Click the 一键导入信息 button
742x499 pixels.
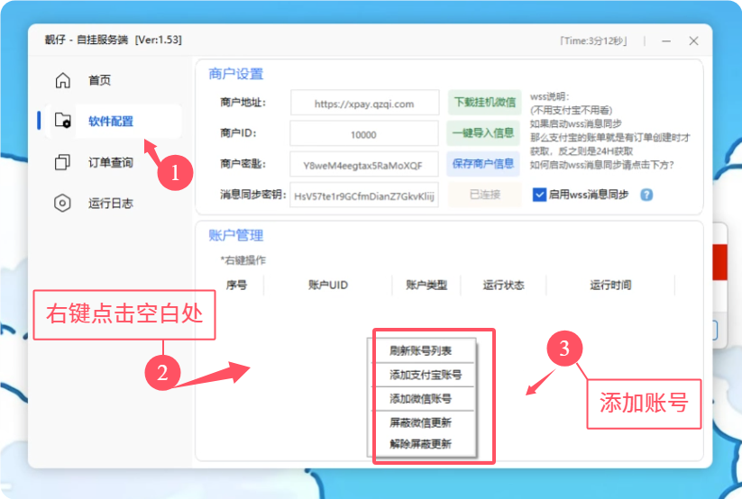(483, 133)
